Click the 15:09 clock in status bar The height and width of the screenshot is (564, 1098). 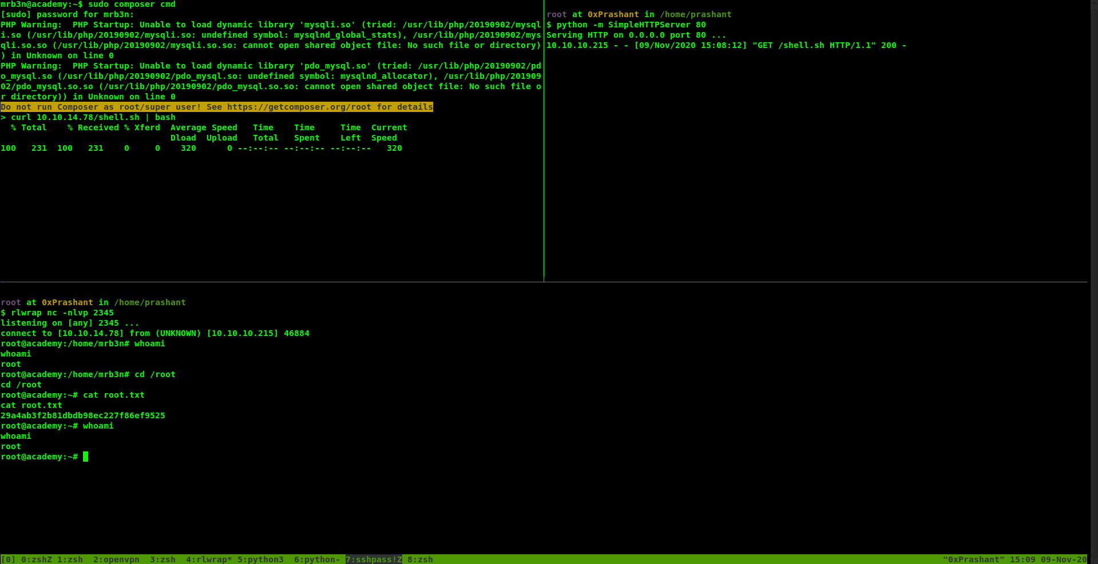click(x=1022, y=559)
